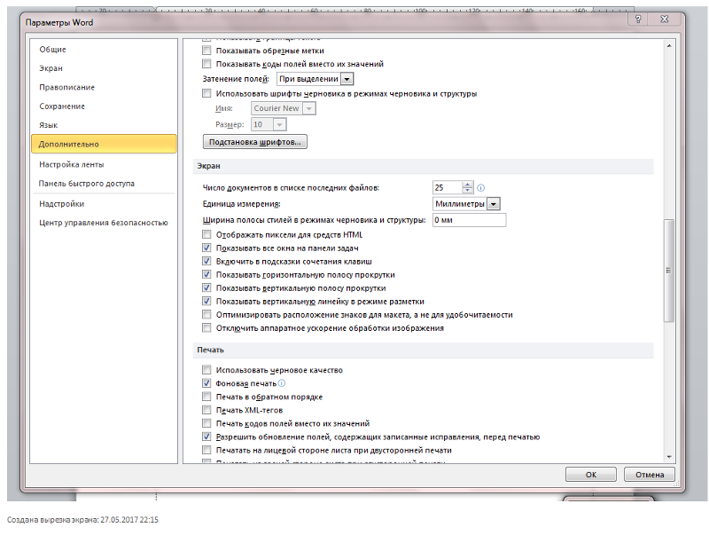Toggle Разрешить обновление полей перед печатью

click(x=206, y=437)
